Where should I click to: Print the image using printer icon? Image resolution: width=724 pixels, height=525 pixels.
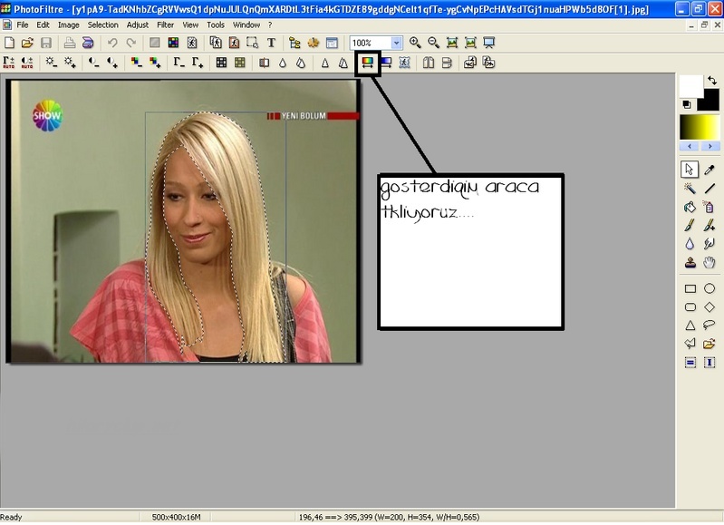click(70, 43)
